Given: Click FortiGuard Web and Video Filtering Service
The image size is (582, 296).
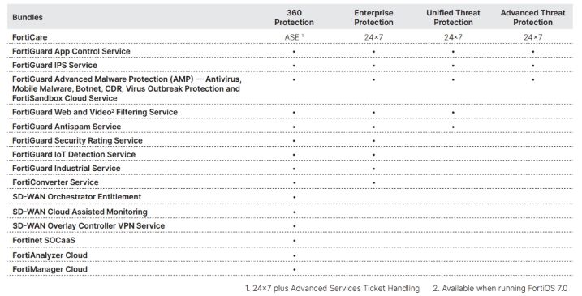Looking at the screenshot, I should (95, 112).
